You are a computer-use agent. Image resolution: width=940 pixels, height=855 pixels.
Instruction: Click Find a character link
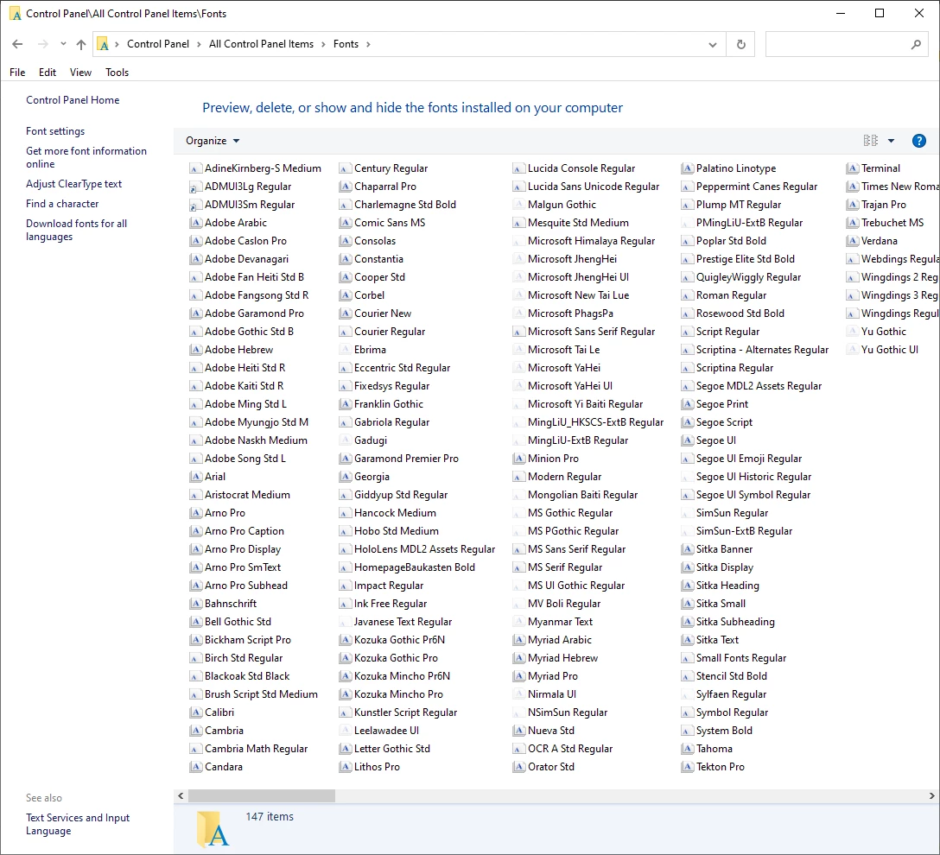point(62,204)
